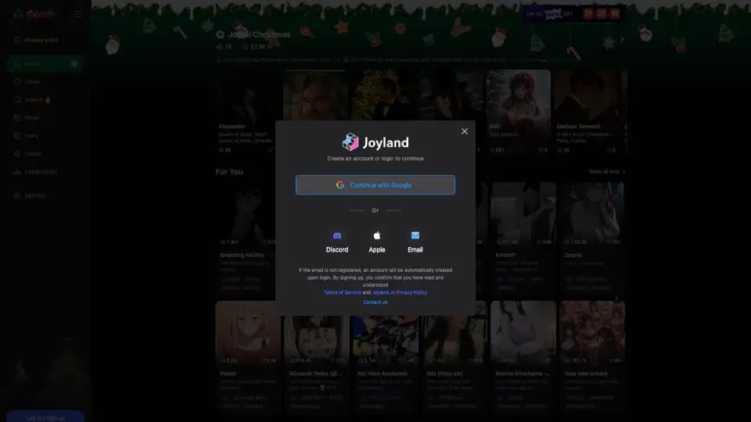This screenshot has width=751, height=422.
Task: Collapse the sidebar with the hamburger icon
Action: click(x=78, y=14)
